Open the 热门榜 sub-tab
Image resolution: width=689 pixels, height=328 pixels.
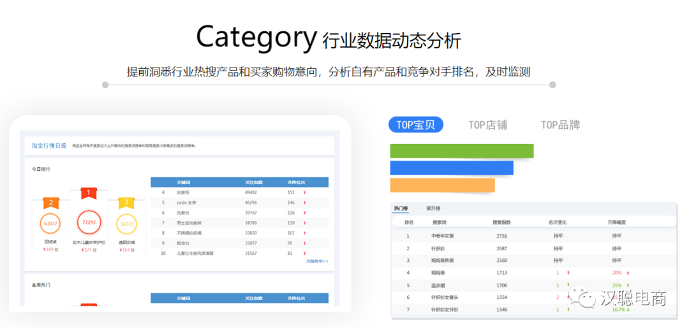coord(401,208)
